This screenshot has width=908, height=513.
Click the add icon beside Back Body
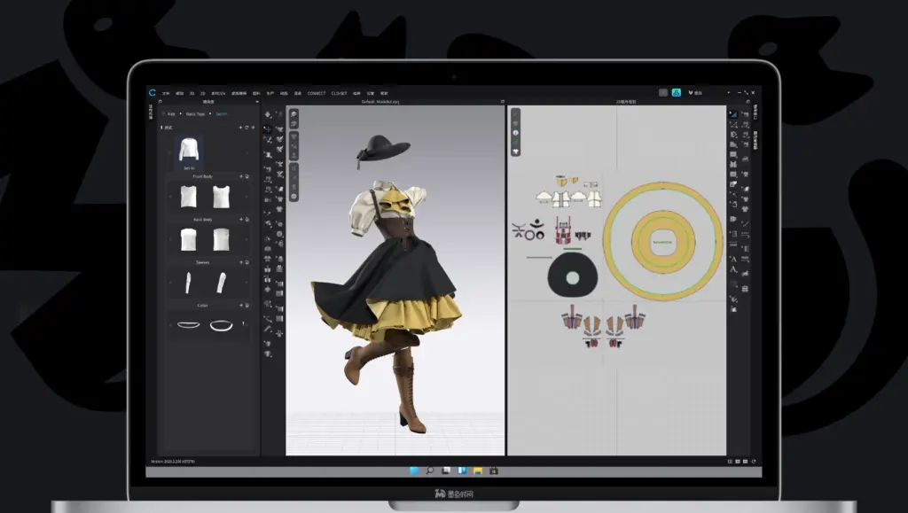click(240, 219)
